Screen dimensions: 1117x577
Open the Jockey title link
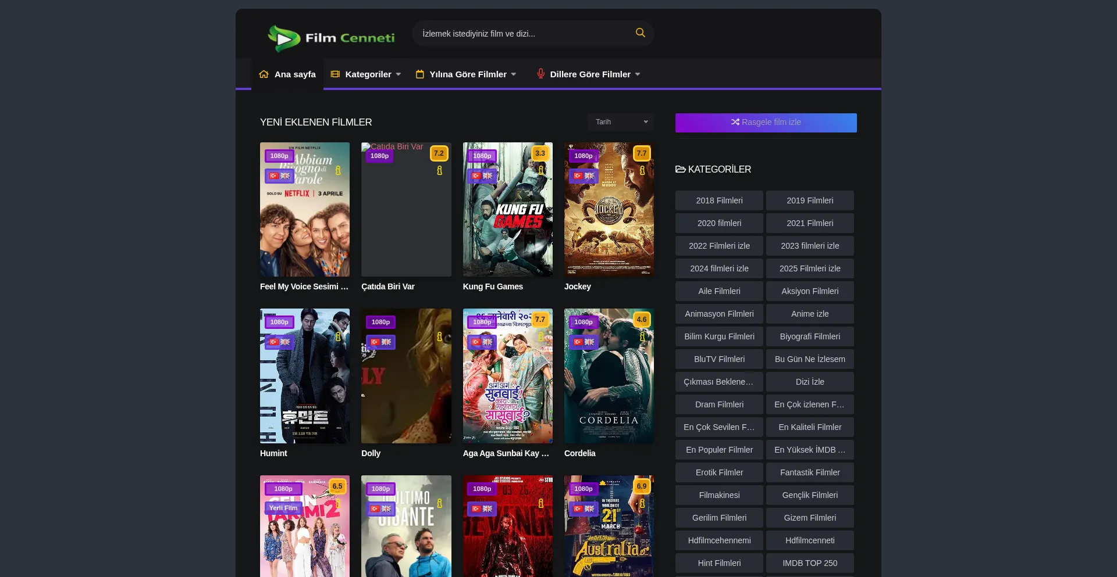(x=578, y=286)
